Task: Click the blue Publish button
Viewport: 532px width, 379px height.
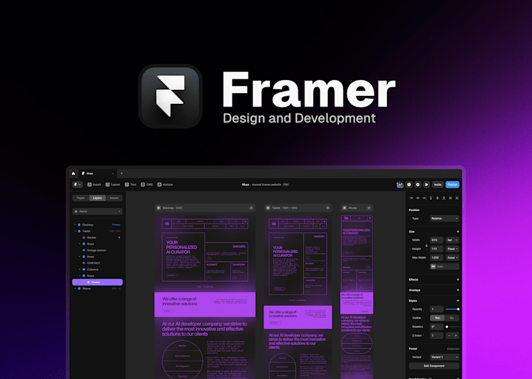Action: pos(453,185)
